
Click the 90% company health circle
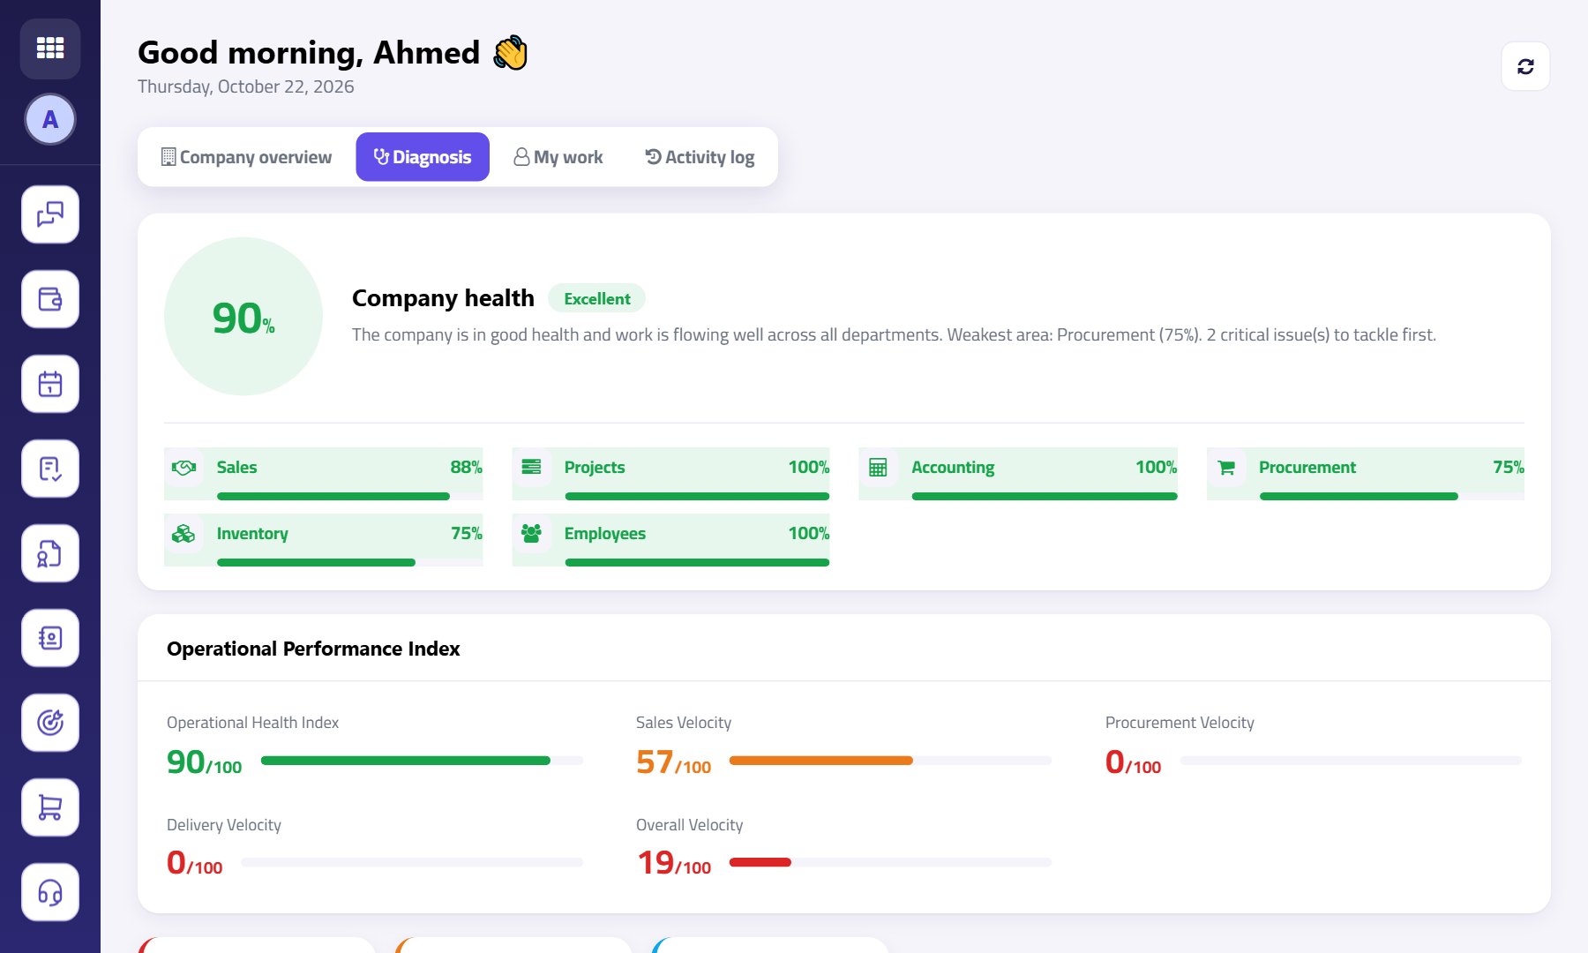pos(243,316)
